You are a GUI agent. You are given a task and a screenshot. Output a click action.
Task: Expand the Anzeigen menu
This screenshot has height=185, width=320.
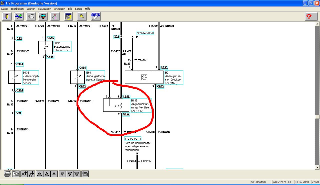59,9
